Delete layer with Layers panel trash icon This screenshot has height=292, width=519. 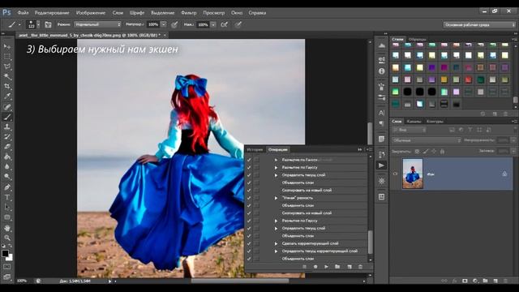point(505,281)
